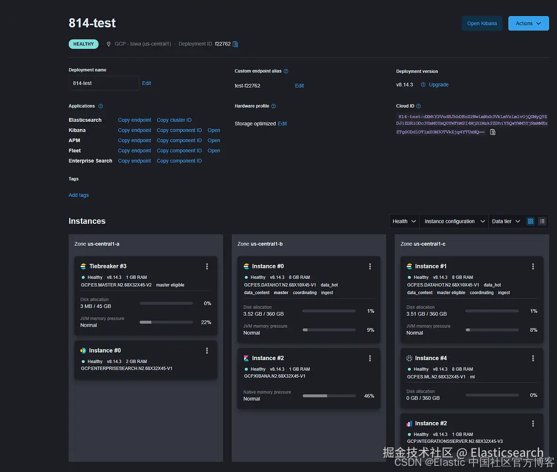The height and width of the screenshot is (472, 557).
Task: Click the Tiebreaker #3 title
Action: click(107, 266)
